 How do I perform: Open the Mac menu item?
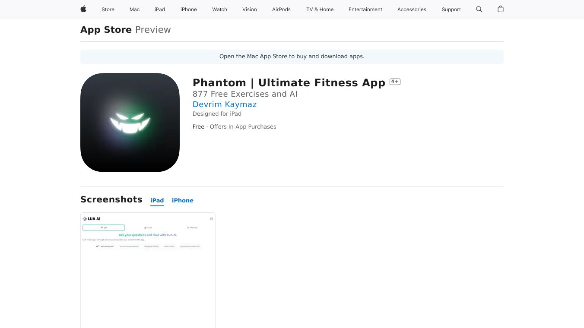click(x=135, y=9)
